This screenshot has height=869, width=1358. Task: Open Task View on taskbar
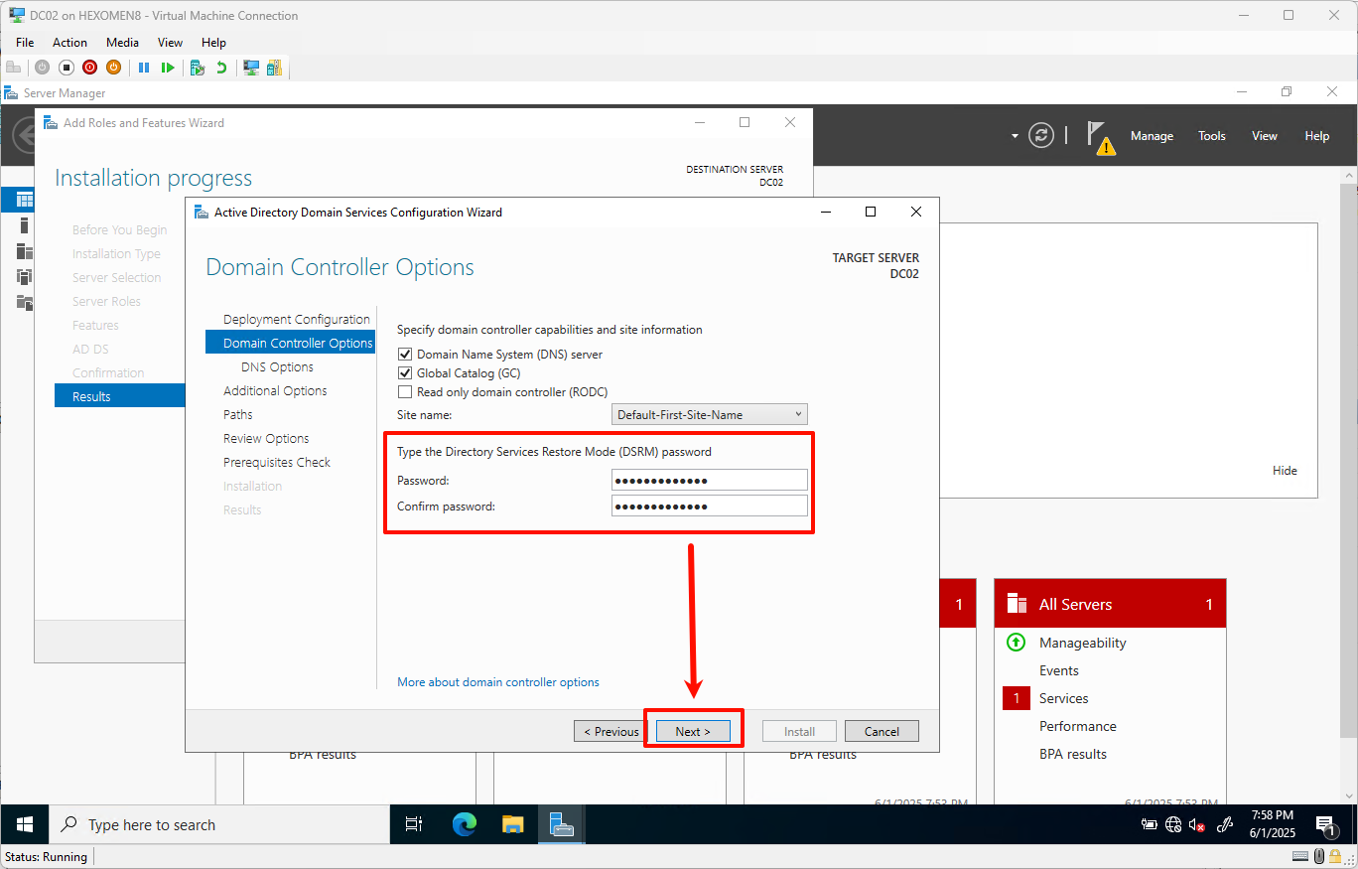pyautogui.click(x=414, y=824)
